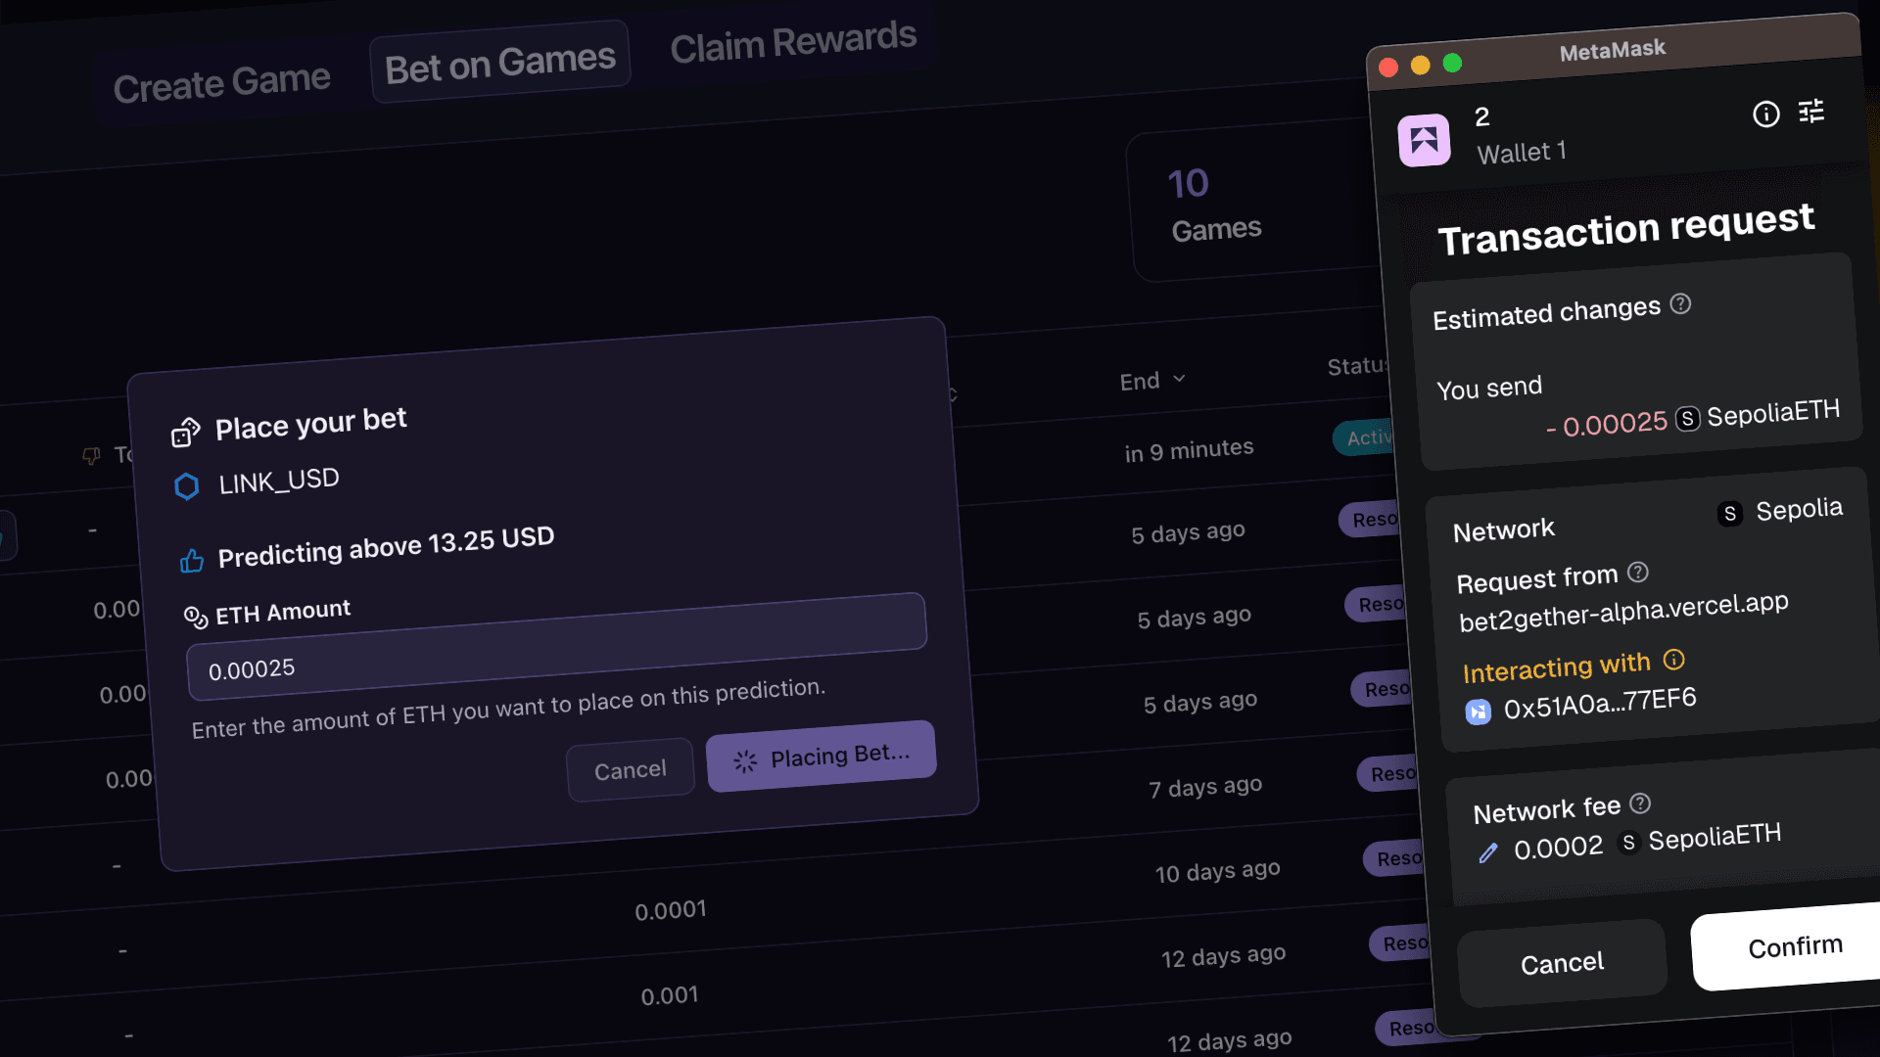The width and height of the screenshot is (1880, 1057).
Task: Click the Placing Bet loading button
Action: [821, 757]
